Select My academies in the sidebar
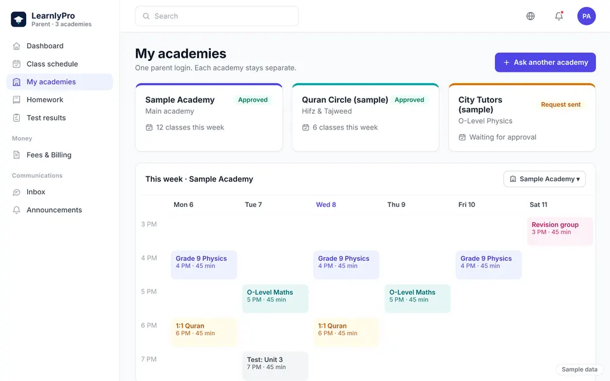The height and width of the screenshot is (381, 610). click(x=60, y=82)
